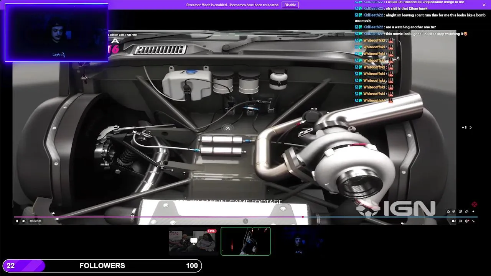Click the video timestamp display

36,221
